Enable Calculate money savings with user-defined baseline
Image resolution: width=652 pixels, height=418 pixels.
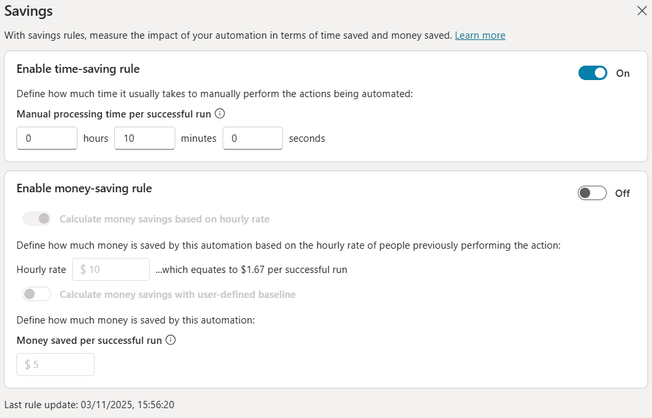36,294
